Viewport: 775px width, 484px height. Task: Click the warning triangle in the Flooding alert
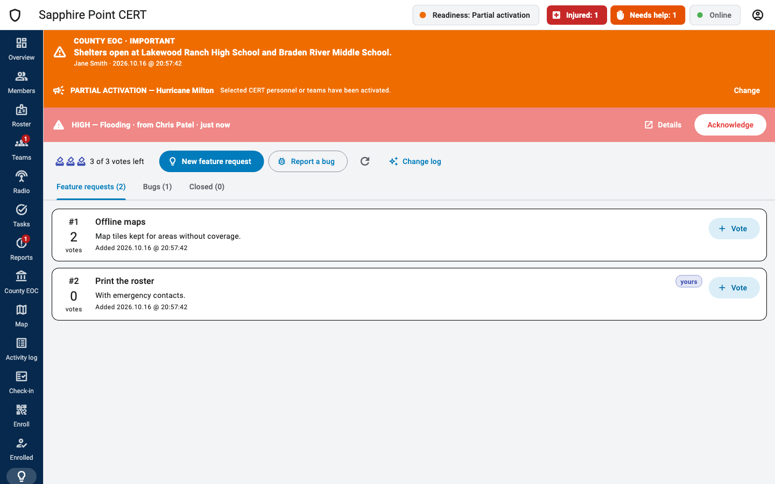(59, 125)
